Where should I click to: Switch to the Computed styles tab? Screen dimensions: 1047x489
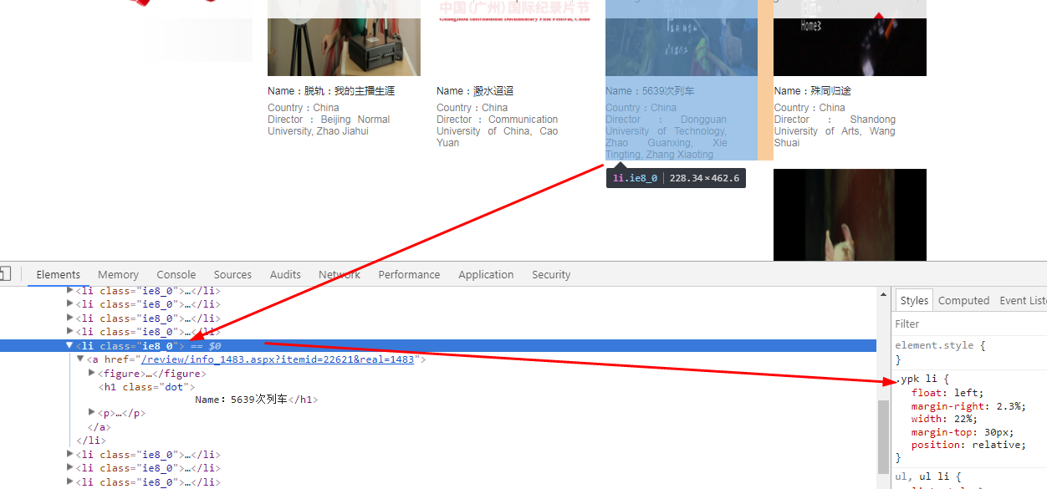pos(963,300)
